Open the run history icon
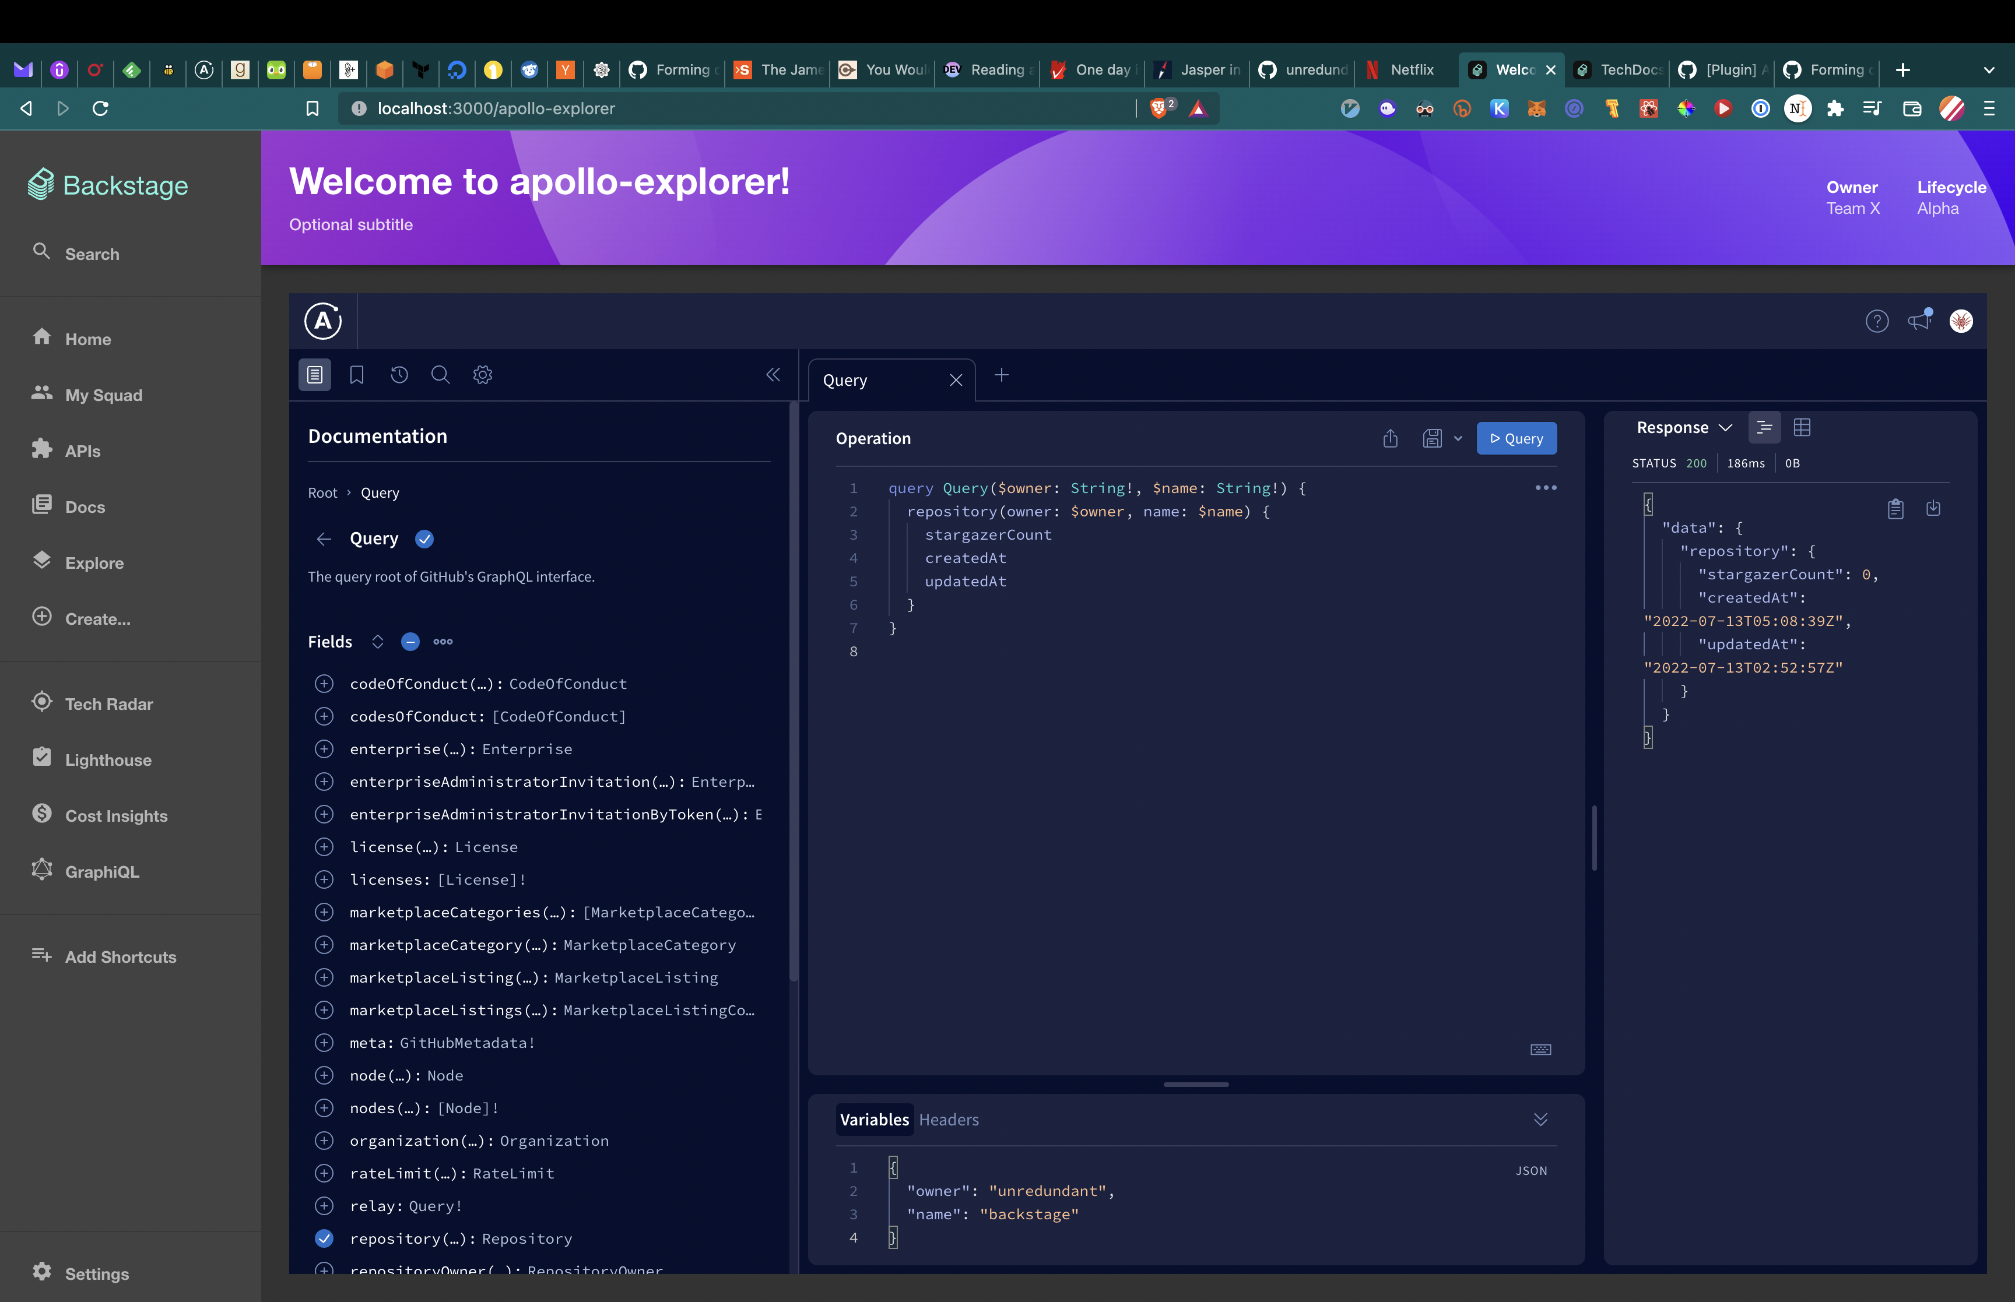Viewport: 2015px width, 1302px height. [x=399, y=375]
